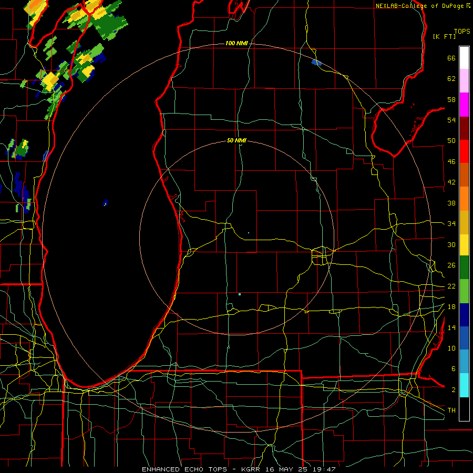The height and width of the screenshot is (473, 473).
Task: Click the legend value 66
Action: (451, 58)
